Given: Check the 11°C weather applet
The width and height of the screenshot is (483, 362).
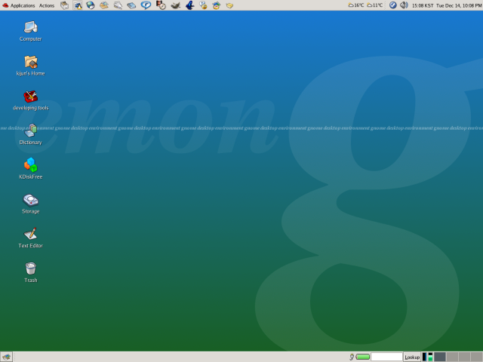Looking at the screenshot, I should pyautogui.click(x=375, y=5).
